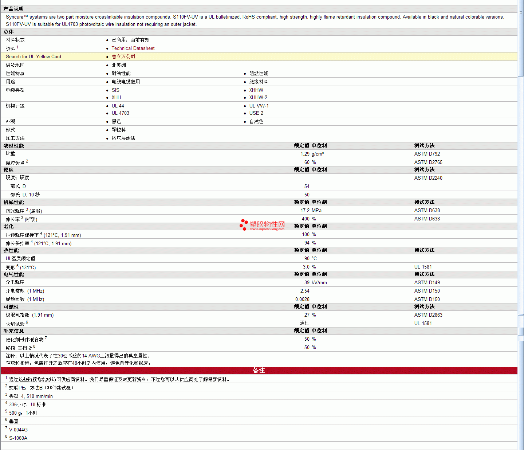524x450 pixels.
Task: Click the 补充信息 section header
Action: pos(14,331)
